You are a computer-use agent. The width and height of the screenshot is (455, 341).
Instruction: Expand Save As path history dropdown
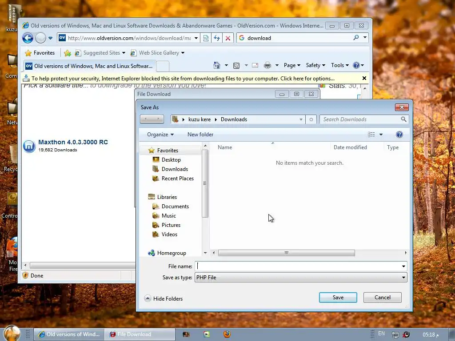click(301, 119)
